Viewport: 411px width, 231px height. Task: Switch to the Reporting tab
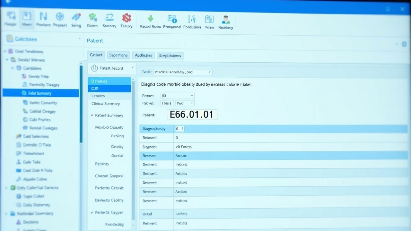click(x=118, y=55)
